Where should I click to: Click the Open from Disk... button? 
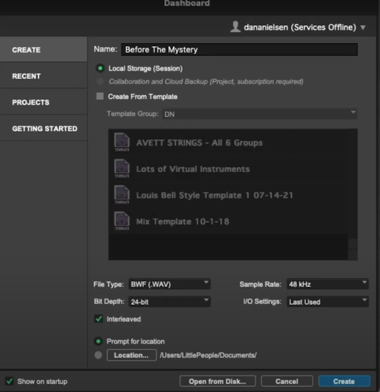click(218, 381)
